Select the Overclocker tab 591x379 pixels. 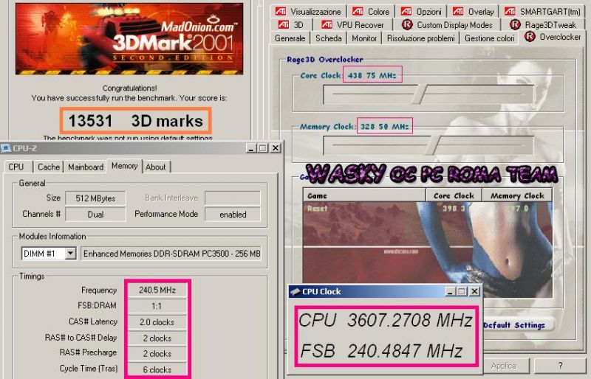[553, 37]
